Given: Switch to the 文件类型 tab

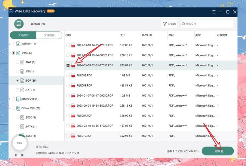Looking at the screenshot, I should tap(23, 35).
